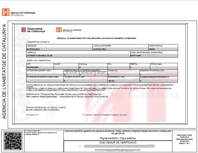Click the 'UTM / REFERÈNCIA CADASTRAL' header

(x=147, y=52)
